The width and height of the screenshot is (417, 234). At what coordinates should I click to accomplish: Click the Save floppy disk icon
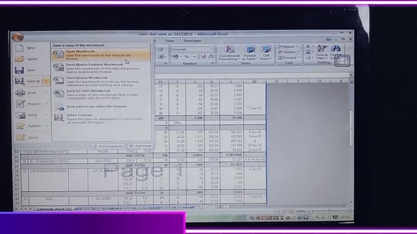pos(20,70)
